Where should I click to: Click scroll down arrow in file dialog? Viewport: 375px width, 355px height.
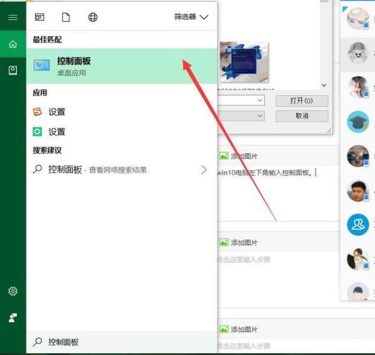tap(324, 85)
